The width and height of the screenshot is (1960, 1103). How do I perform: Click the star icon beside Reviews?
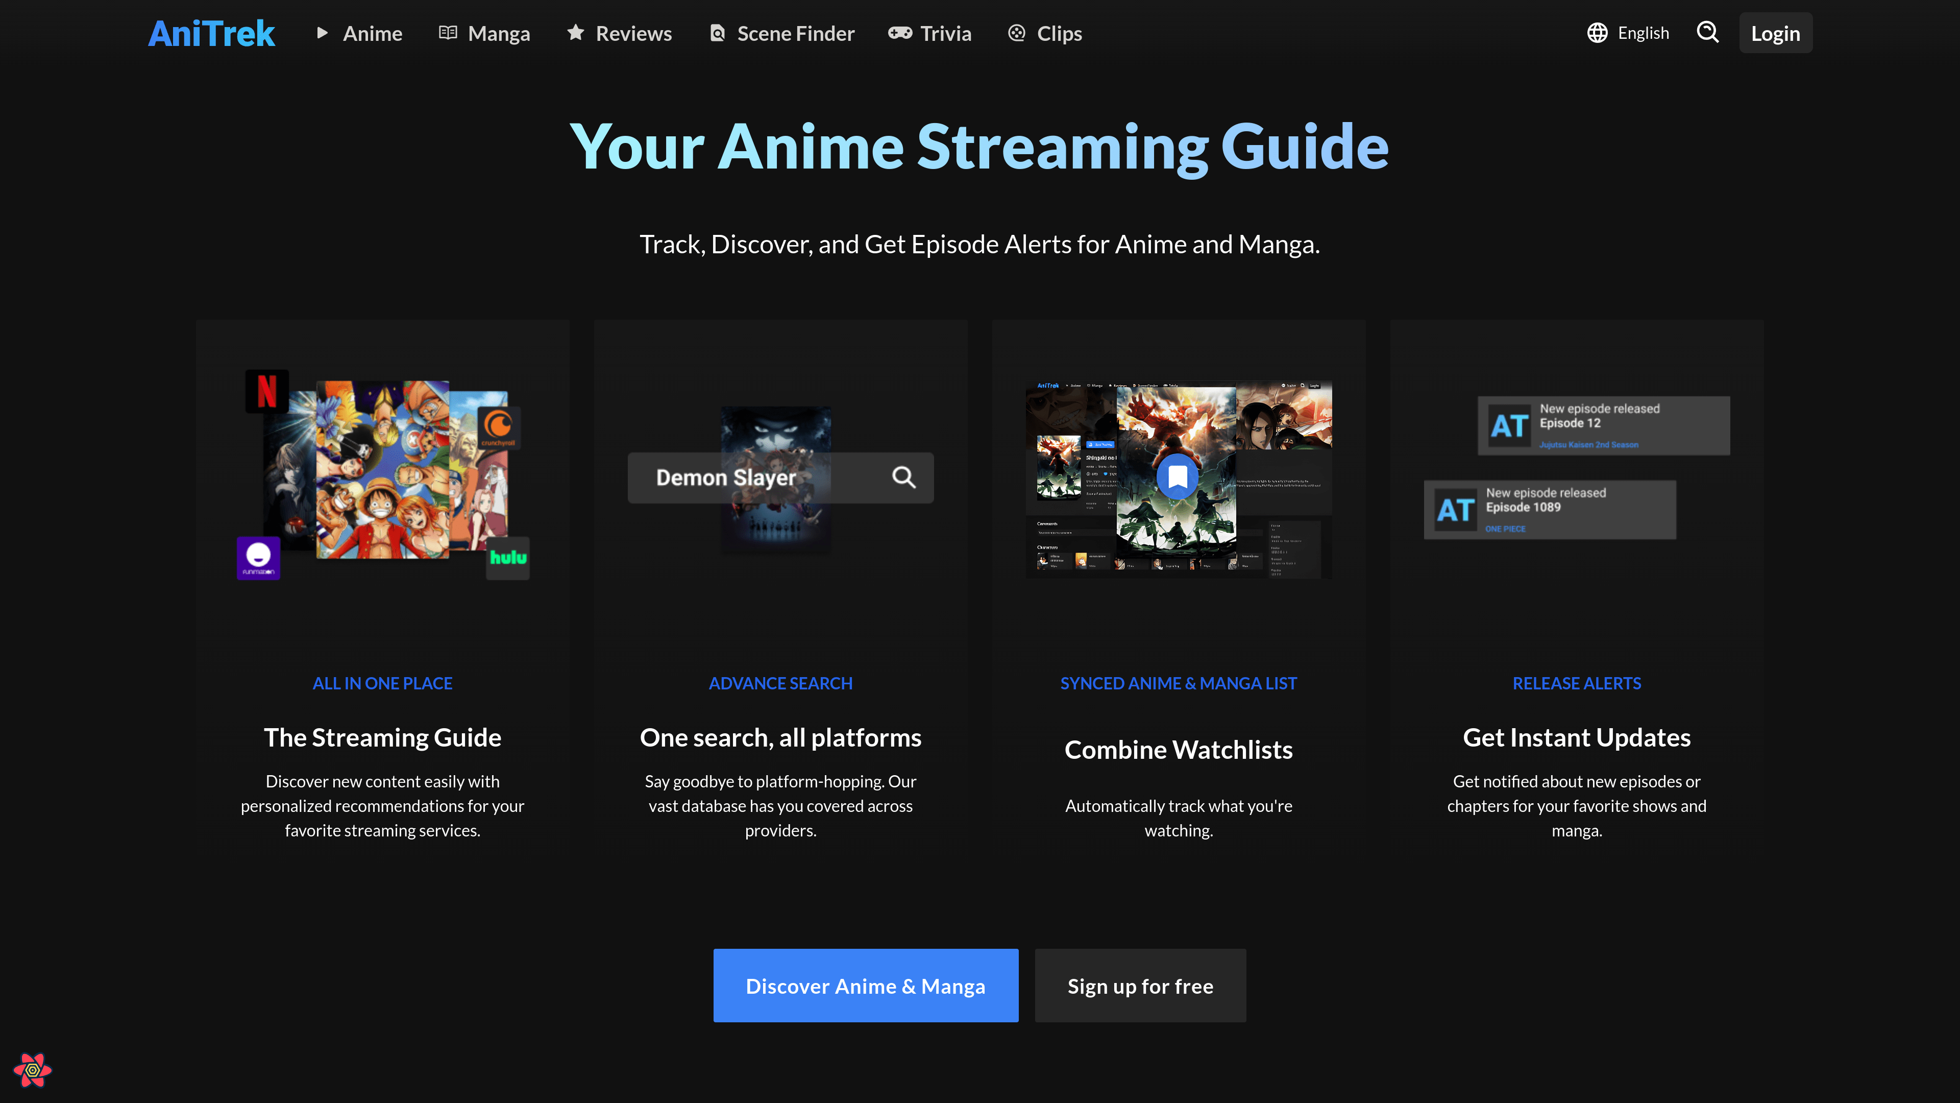576,33
